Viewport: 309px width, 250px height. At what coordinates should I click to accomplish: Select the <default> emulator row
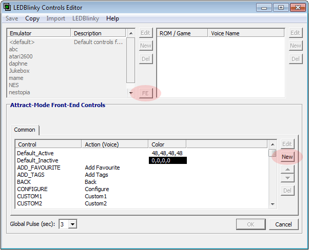(x=67, y=42)
